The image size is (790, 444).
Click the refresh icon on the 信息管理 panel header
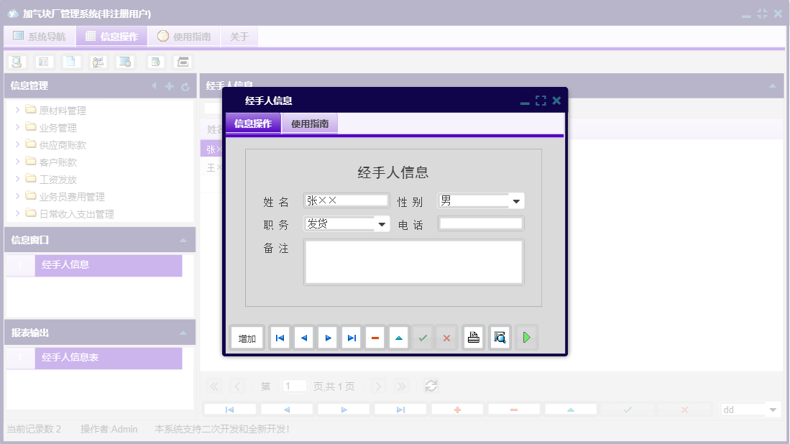[186, 85]
